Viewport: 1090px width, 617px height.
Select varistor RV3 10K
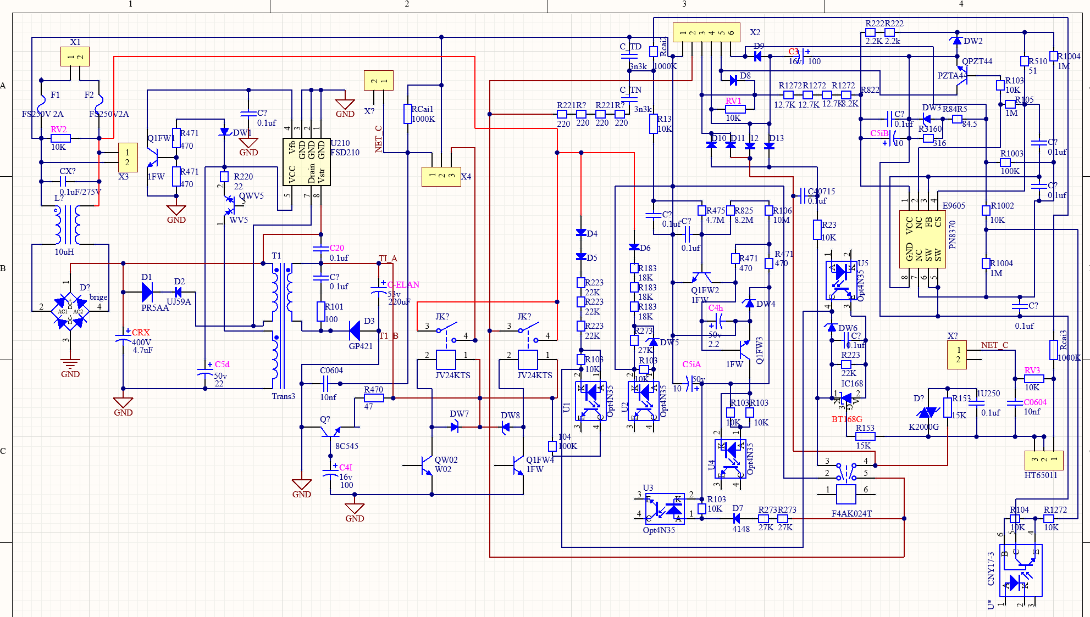pyautogui.click(x=1034, y=379)
